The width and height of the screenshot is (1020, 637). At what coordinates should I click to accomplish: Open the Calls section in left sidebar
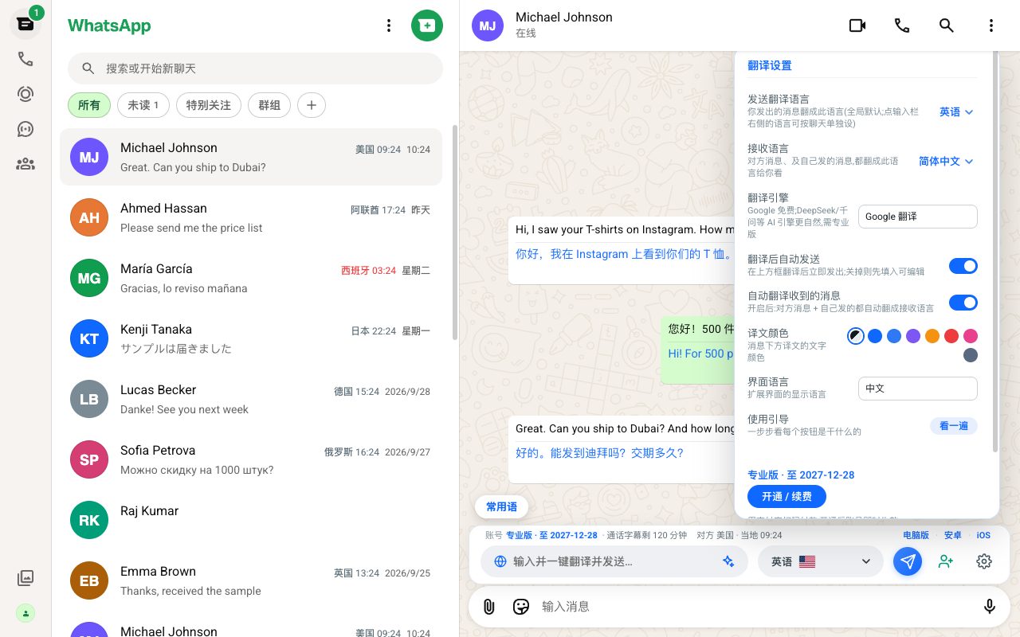pyautogui.click(x=25, y=59)
